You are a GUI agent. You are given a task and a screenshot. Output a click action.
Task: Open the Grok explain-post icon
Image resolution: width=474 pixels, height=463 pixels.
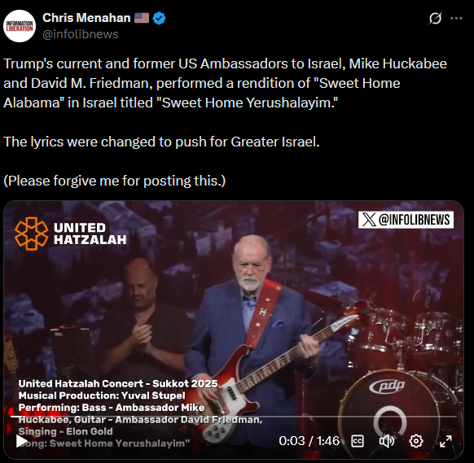(x=435, y=19)
